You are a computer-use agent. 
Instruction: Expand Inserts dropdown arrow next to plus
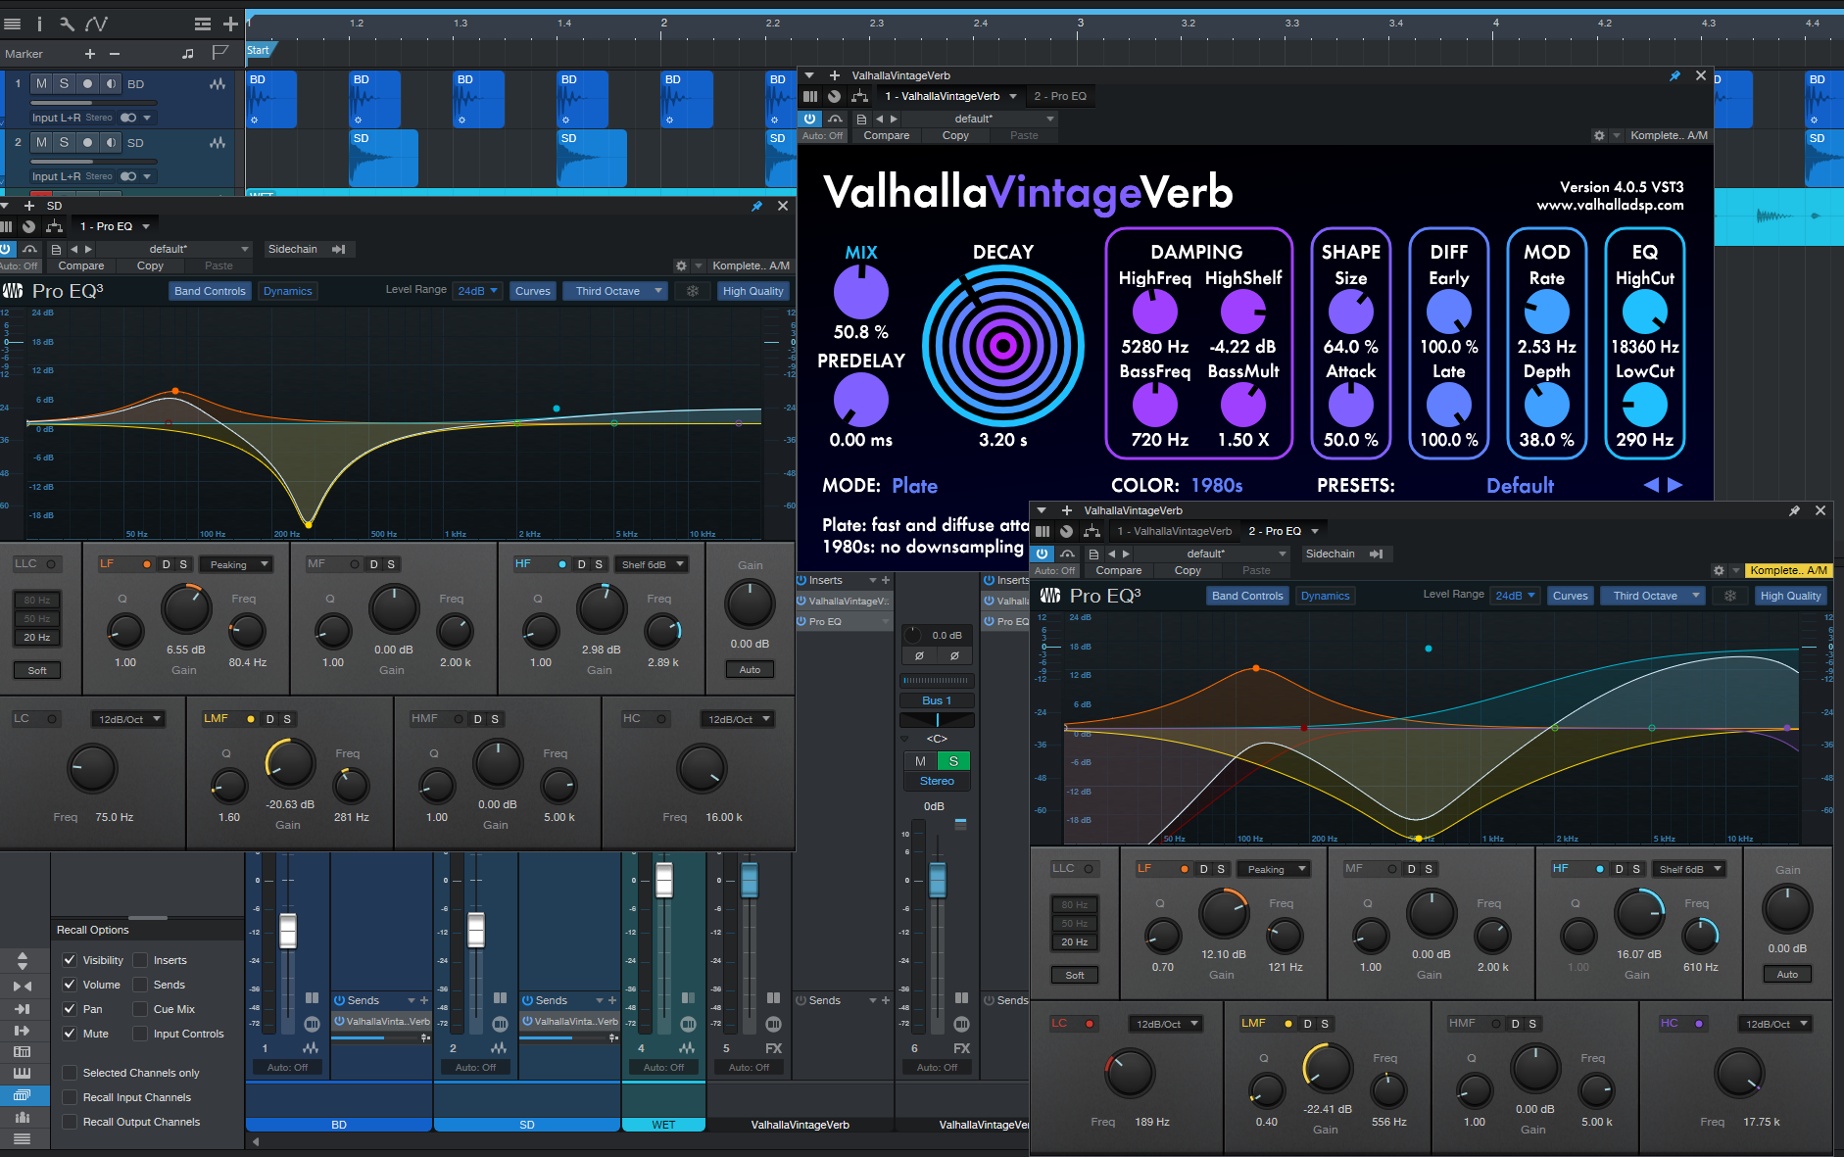(x=872, y=580)
